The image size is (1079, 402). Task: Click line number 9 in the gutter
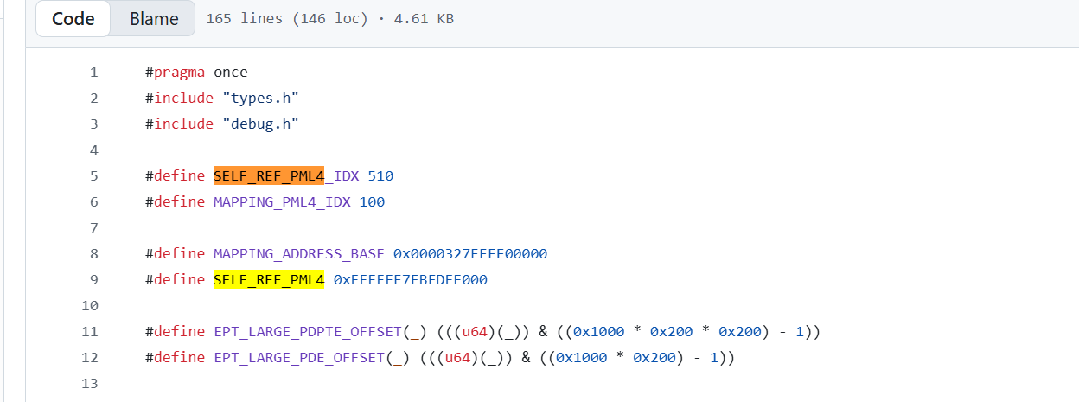pos(93,280)
